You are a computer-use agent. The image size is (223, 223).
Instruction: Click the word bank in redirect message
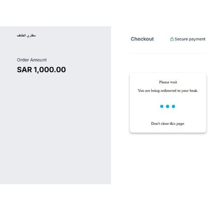[x=194, y=91]
